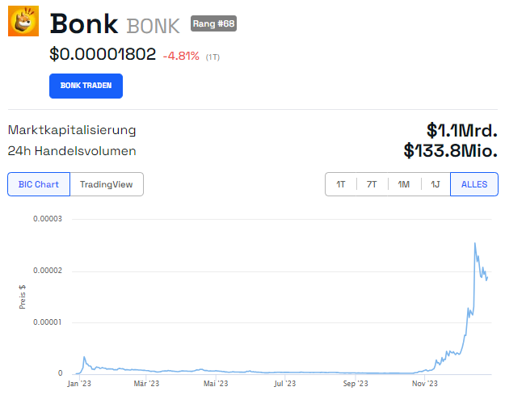The height and width of the screenshot is (408, 526).
Task: Select the 1J time range
Action: click(436, 184)
